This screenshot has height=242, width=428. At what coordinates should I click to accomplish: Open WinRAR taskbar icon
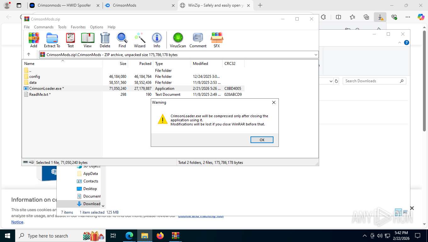(x=176, y=235)
